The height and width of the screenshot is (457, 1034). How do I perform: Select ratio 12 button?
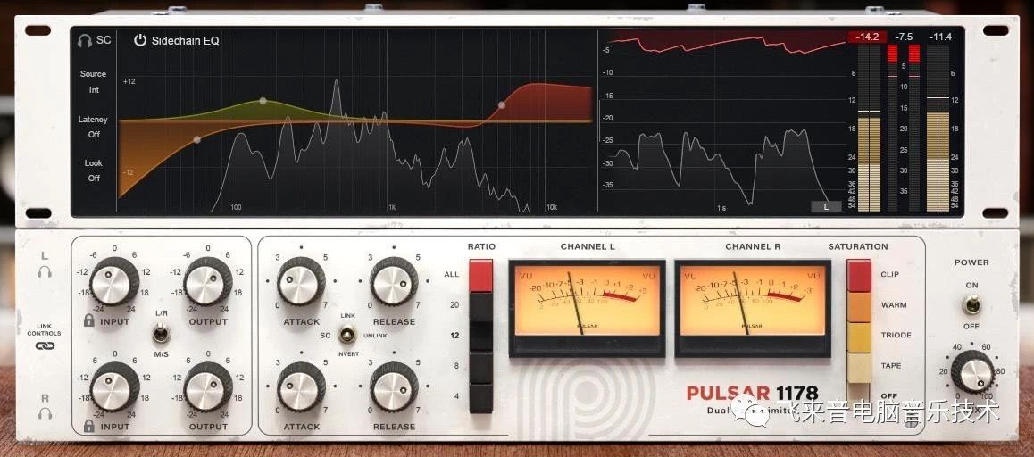coord(480,336)
